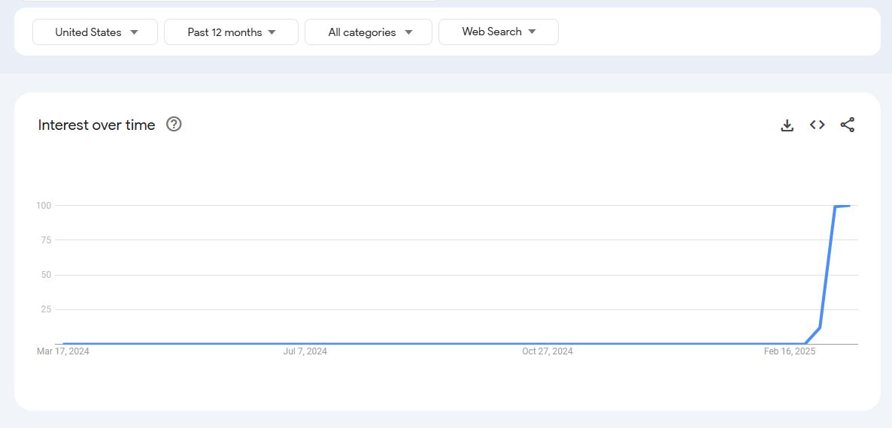892x428 pixels.
Task: Select the Jul 7, 2024 date label
Action: [305, 351]
